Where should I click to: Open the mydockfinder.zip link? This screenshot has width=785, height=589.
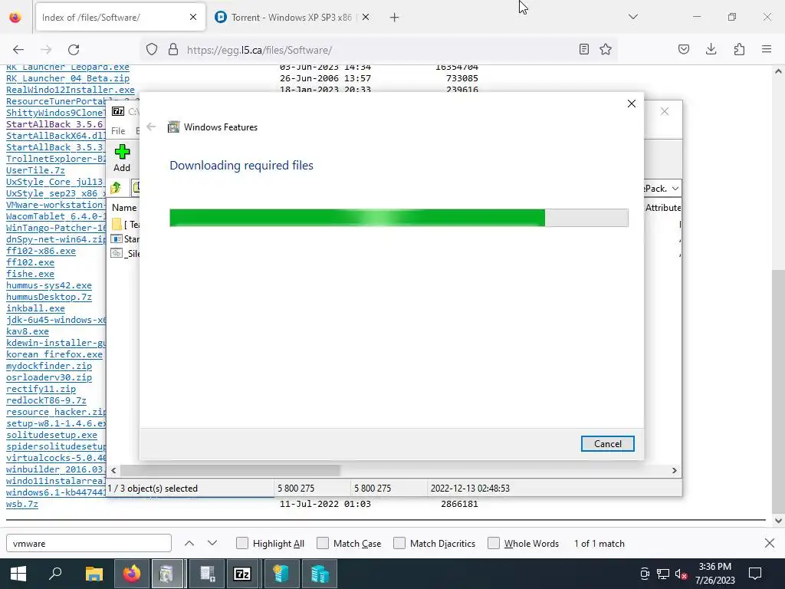pyautogui.click(x=49, y=366)
